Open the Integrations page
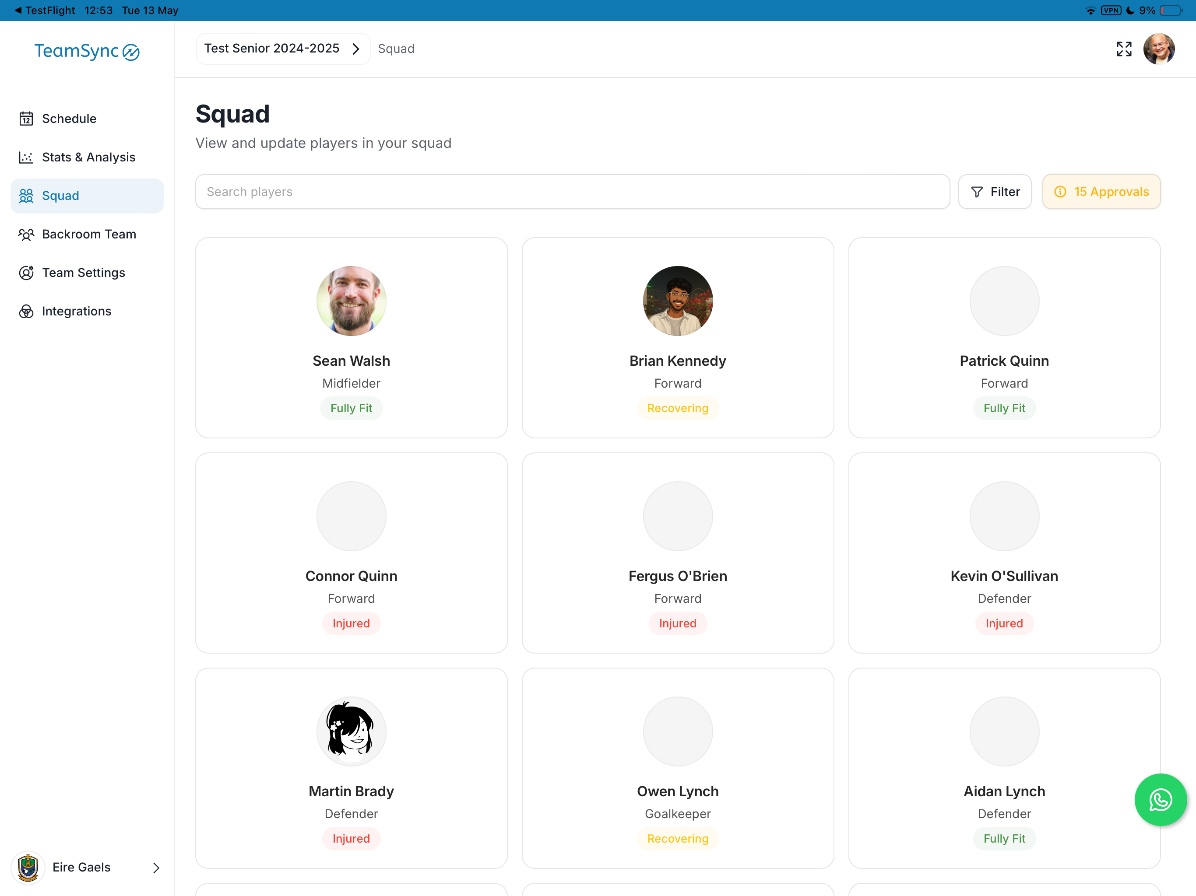Viewport: 1196px width, 896px height. pyautogui.click(x=87, y=311)
